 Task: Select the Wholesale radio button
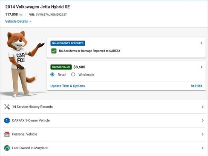click(73, 75)
